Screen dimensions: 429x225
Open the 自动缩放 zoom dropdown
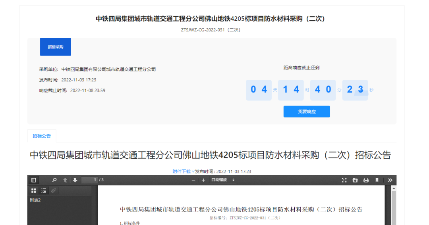(222, 180)
